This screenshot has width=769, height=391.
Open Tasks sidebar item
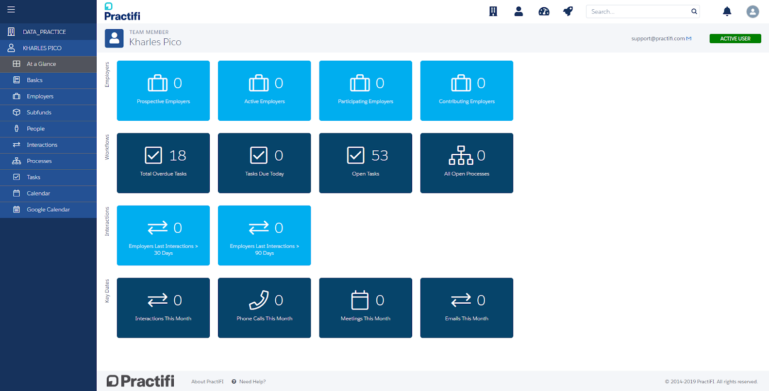[48, 177]
